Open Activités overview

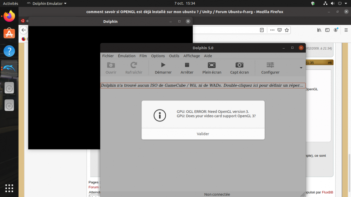pos(11,3)
